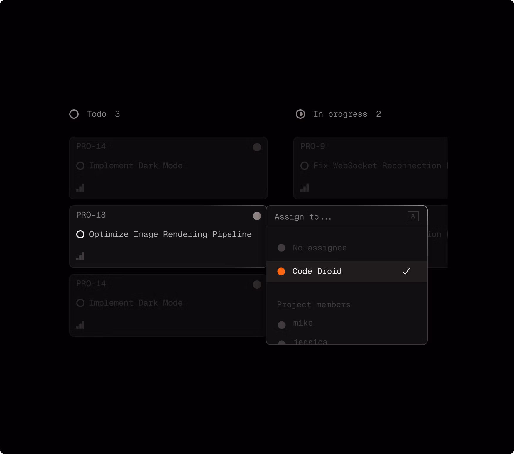Select Code Droid as assignee
Screen dimensions: 514x454
tap(347, 272)
